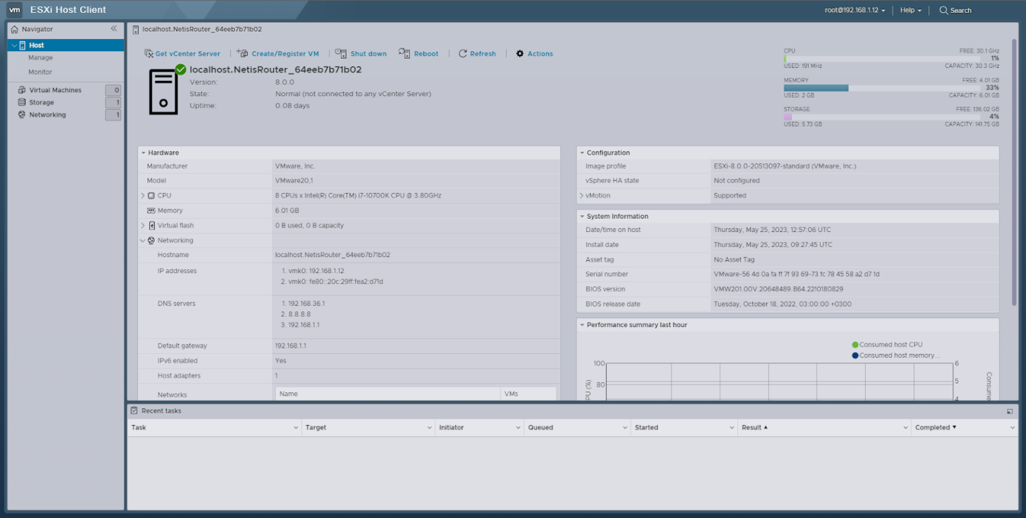Open Virtual Machines in Navigator
This screenshot has height=518, width=1026.
[x=55, y=90]
